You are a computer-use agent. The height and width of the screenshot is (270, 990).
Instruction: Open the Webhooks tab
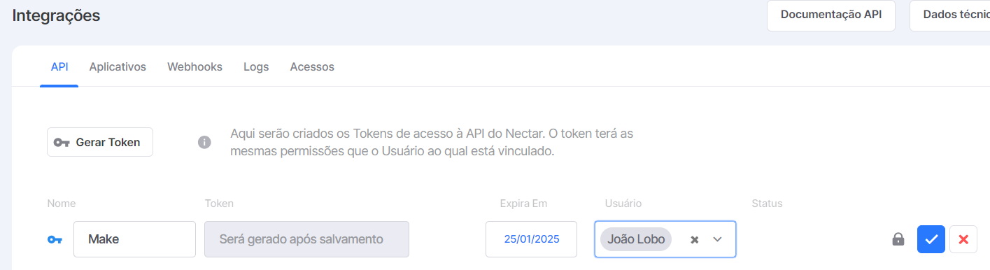(x=195, y=67)
